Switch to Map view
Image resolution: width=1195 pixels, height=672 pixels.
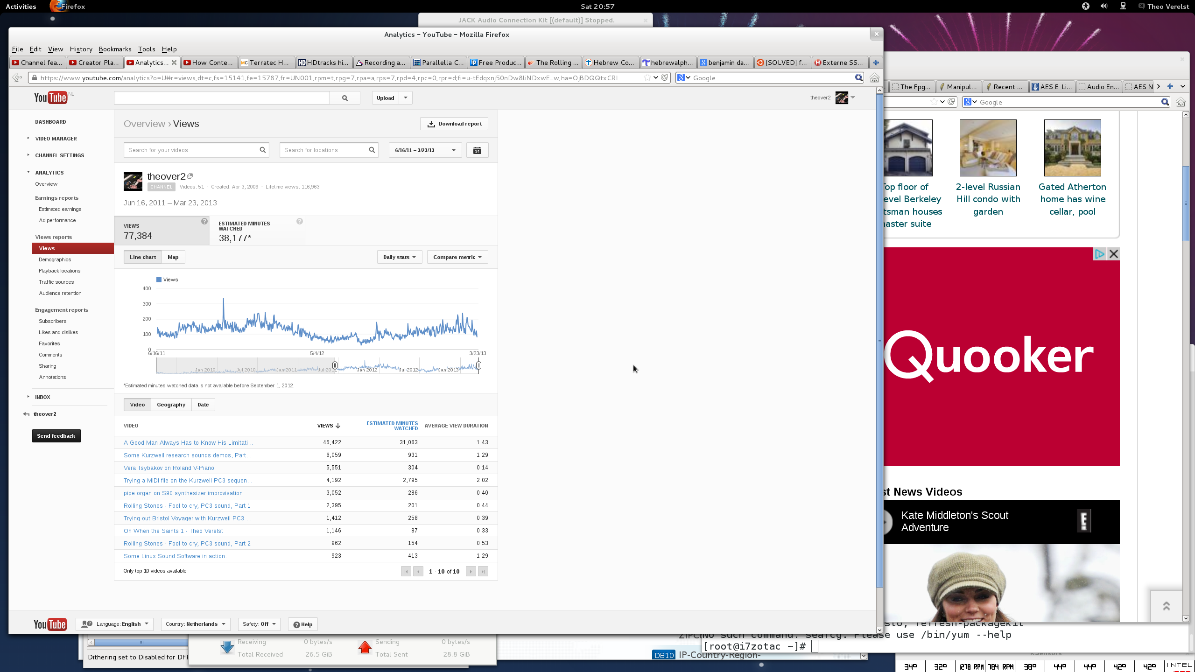click(173, 257)
